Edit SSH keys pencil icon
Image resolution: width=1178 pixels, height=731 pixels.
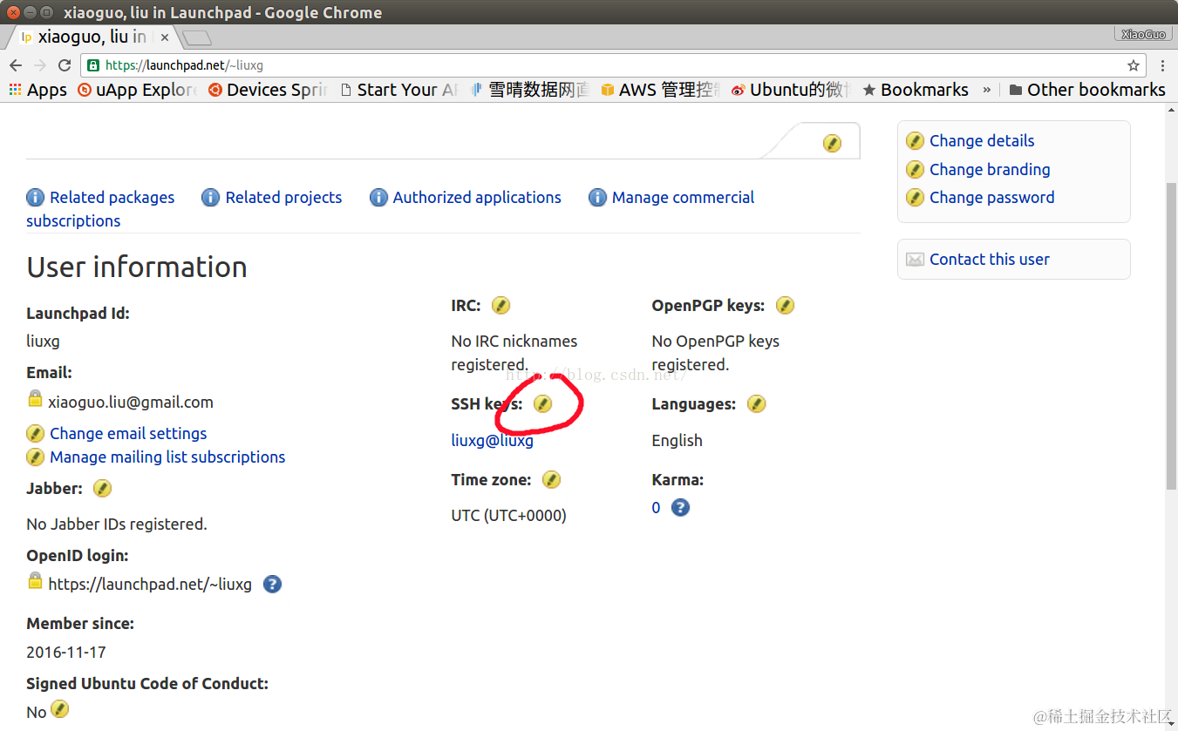[542, 404]
